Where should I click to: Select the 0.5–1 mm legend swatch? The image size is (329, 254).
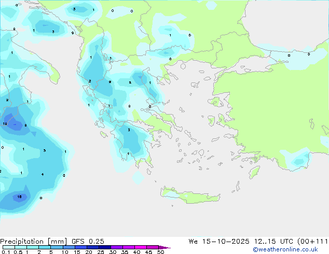click(x=21, y=247)
